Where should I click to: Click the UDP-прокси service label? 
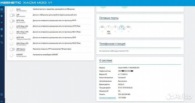21,49
